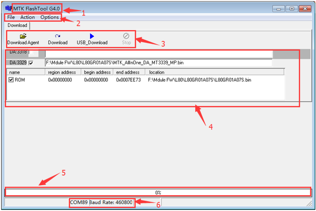
Task: Click the 'region address' column header
Action: [63, 72]
